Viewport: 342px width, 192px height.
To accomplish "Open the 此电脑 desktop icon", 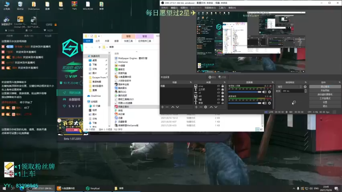I will point(7,6).
